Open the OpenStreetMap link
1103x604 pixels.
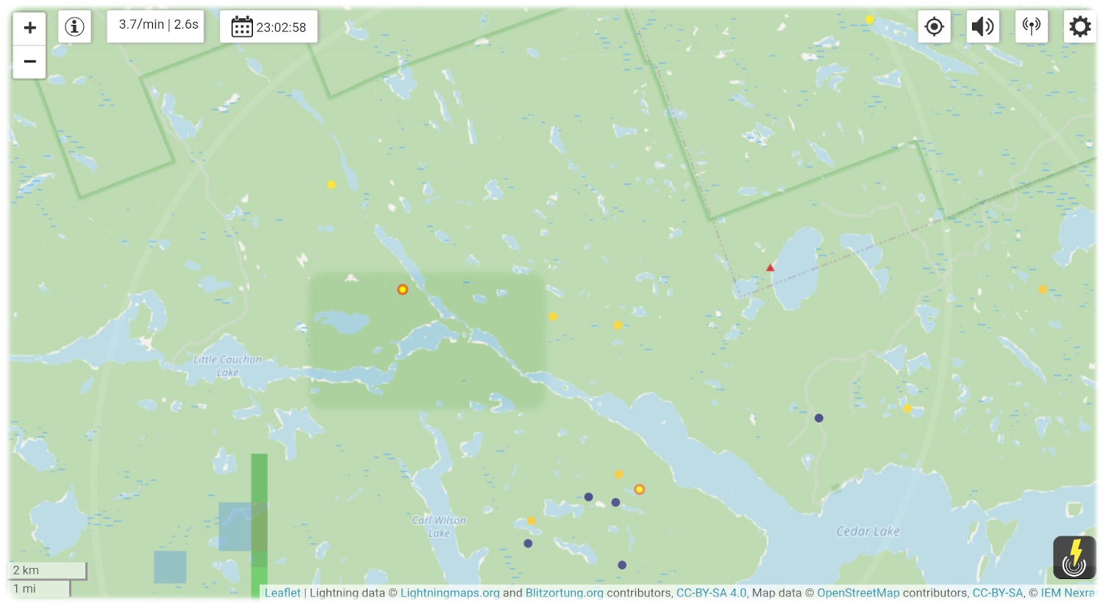pyautogui.click(x=858, y=593)
